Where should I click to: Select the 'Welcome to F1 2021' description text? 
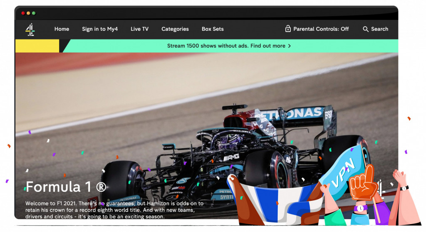coord(114,210)
